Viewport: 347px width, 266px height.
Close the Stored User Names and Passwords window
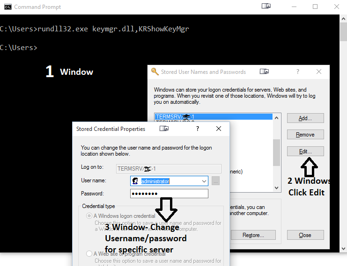[x=319, y=72]
